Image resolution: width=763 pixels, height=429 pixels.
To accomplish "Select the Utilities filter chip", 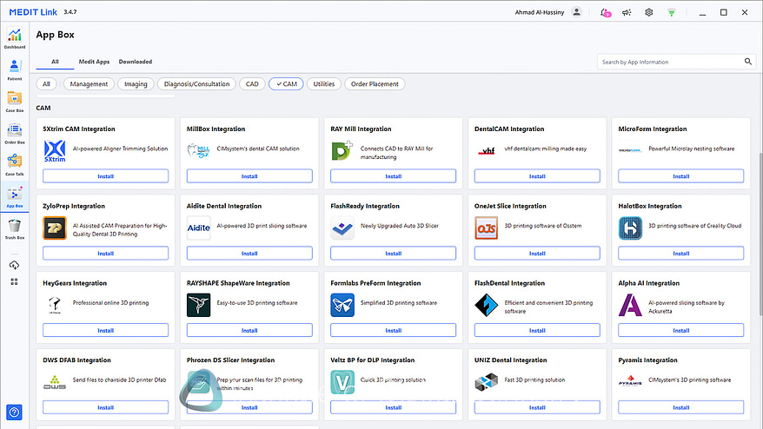I will point(323,84).
